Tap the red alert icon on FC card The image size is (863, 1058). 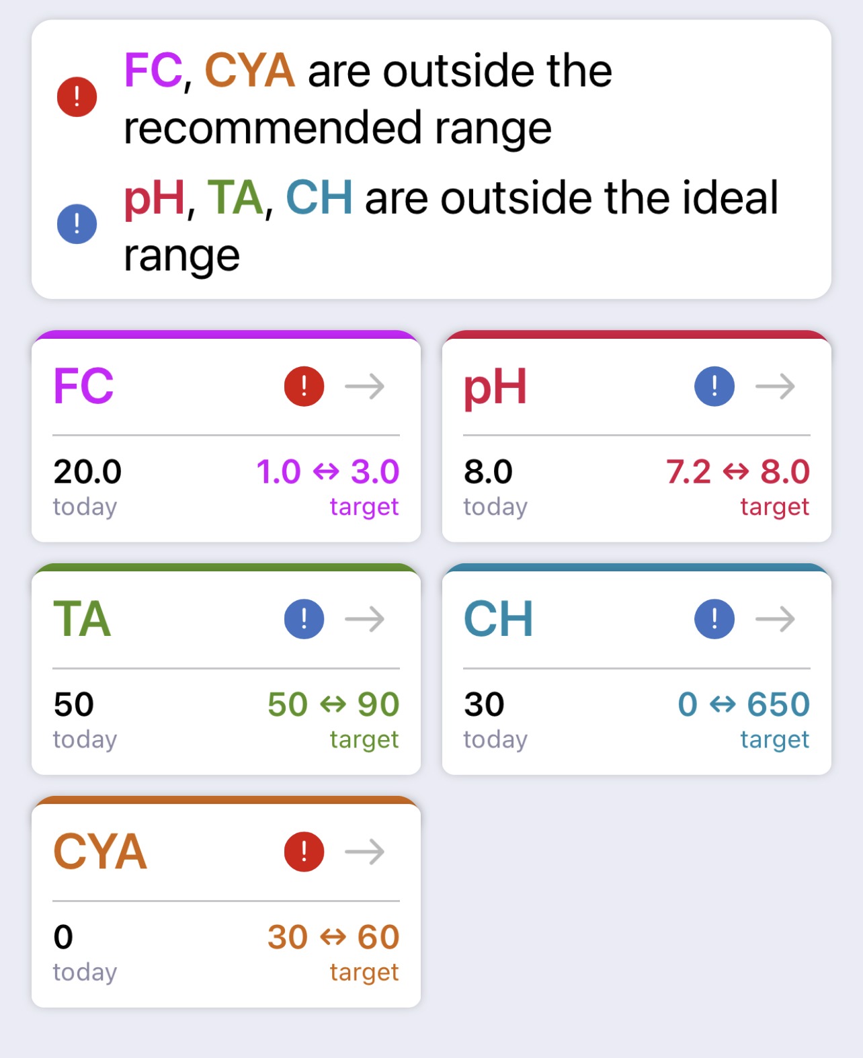304,386
